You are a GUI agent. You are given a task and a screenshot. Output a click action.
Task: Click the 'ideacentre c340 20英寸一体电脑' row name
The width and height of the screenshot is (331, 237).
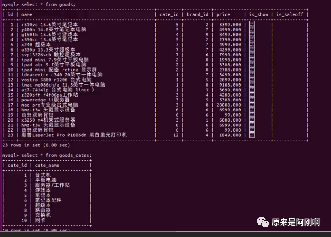click(x=62, y=75)
